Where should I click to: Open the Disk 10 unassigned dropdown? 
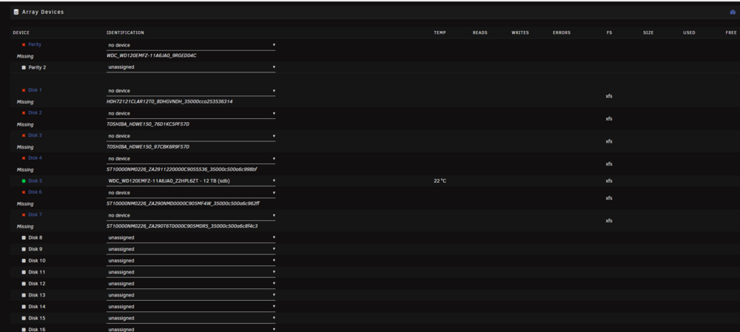(191, 261)
